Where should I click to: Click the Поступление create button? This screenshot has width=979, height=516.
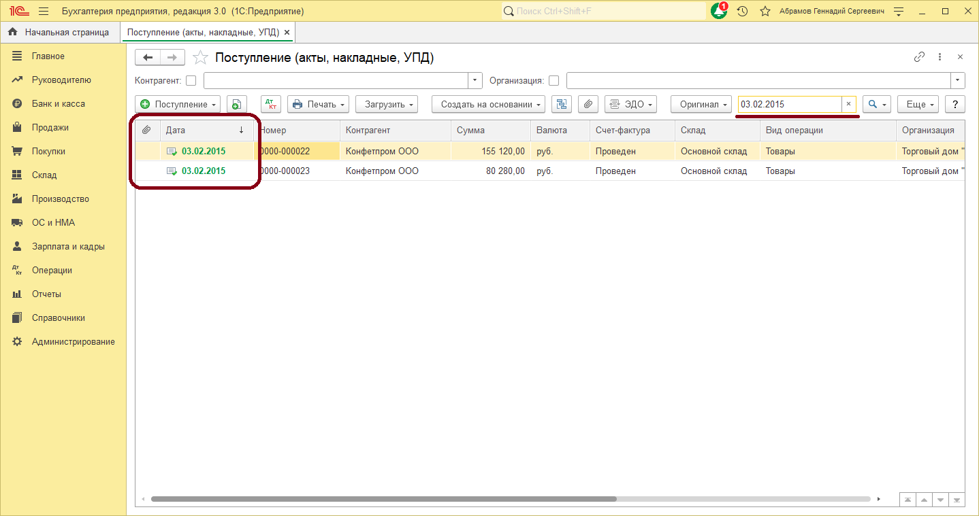[177, 104]
